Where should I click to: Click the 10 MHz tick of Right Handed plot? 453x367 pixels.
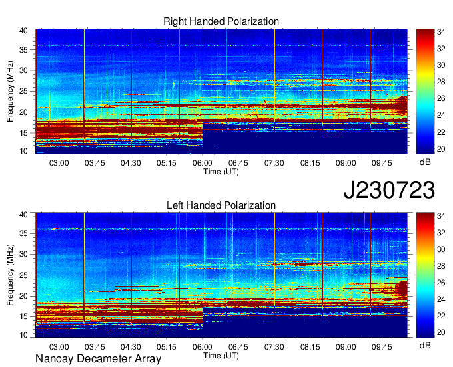[x=23, y=151]
